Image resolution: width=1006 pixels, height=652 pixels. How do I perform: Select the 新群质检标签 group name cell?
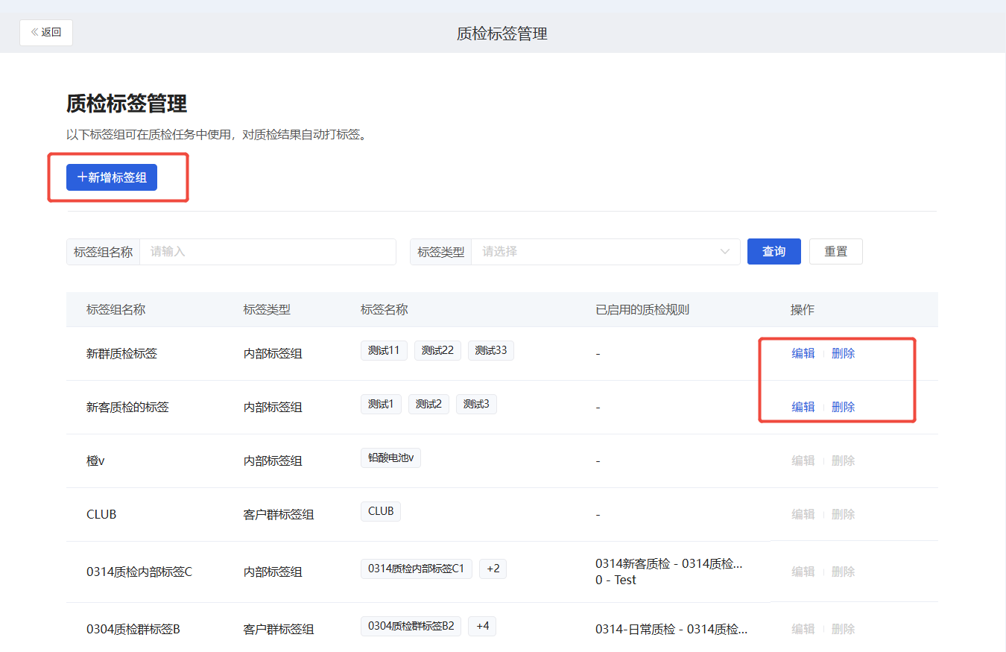pos(121,354)
